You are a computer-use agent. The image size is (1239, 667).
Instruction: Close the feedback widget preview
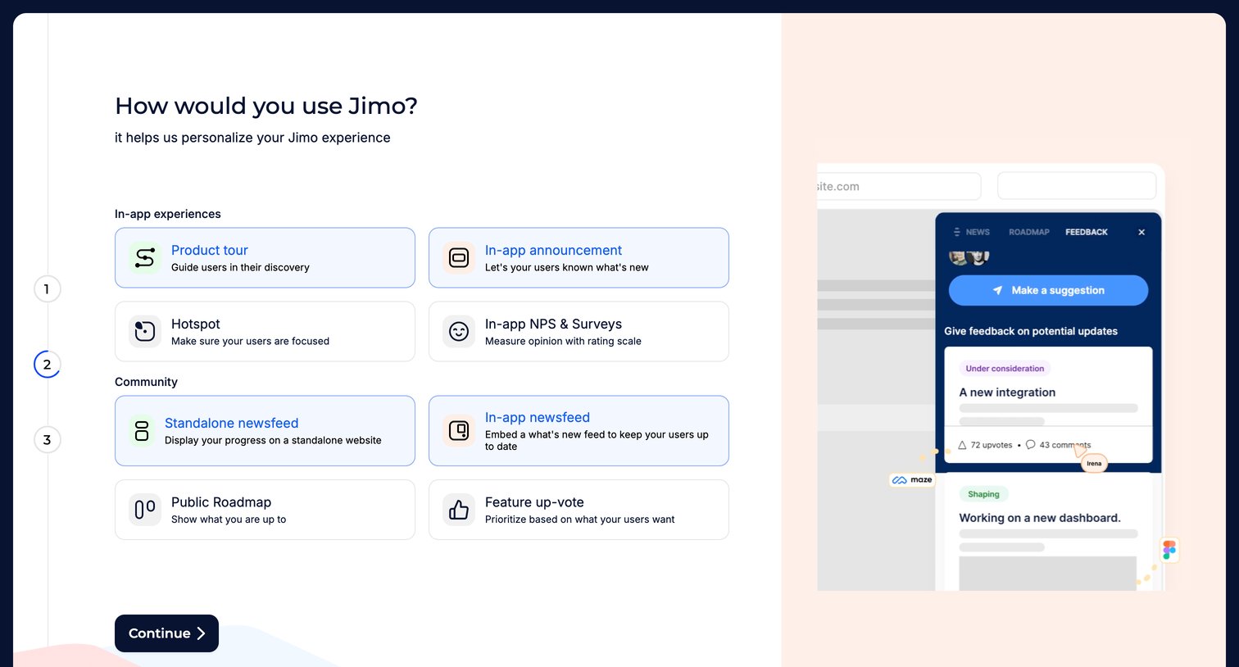tap(1141, 232)
